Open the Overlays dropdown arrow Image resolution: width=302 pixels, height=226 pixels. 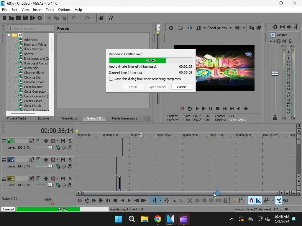tap(244, 28)
